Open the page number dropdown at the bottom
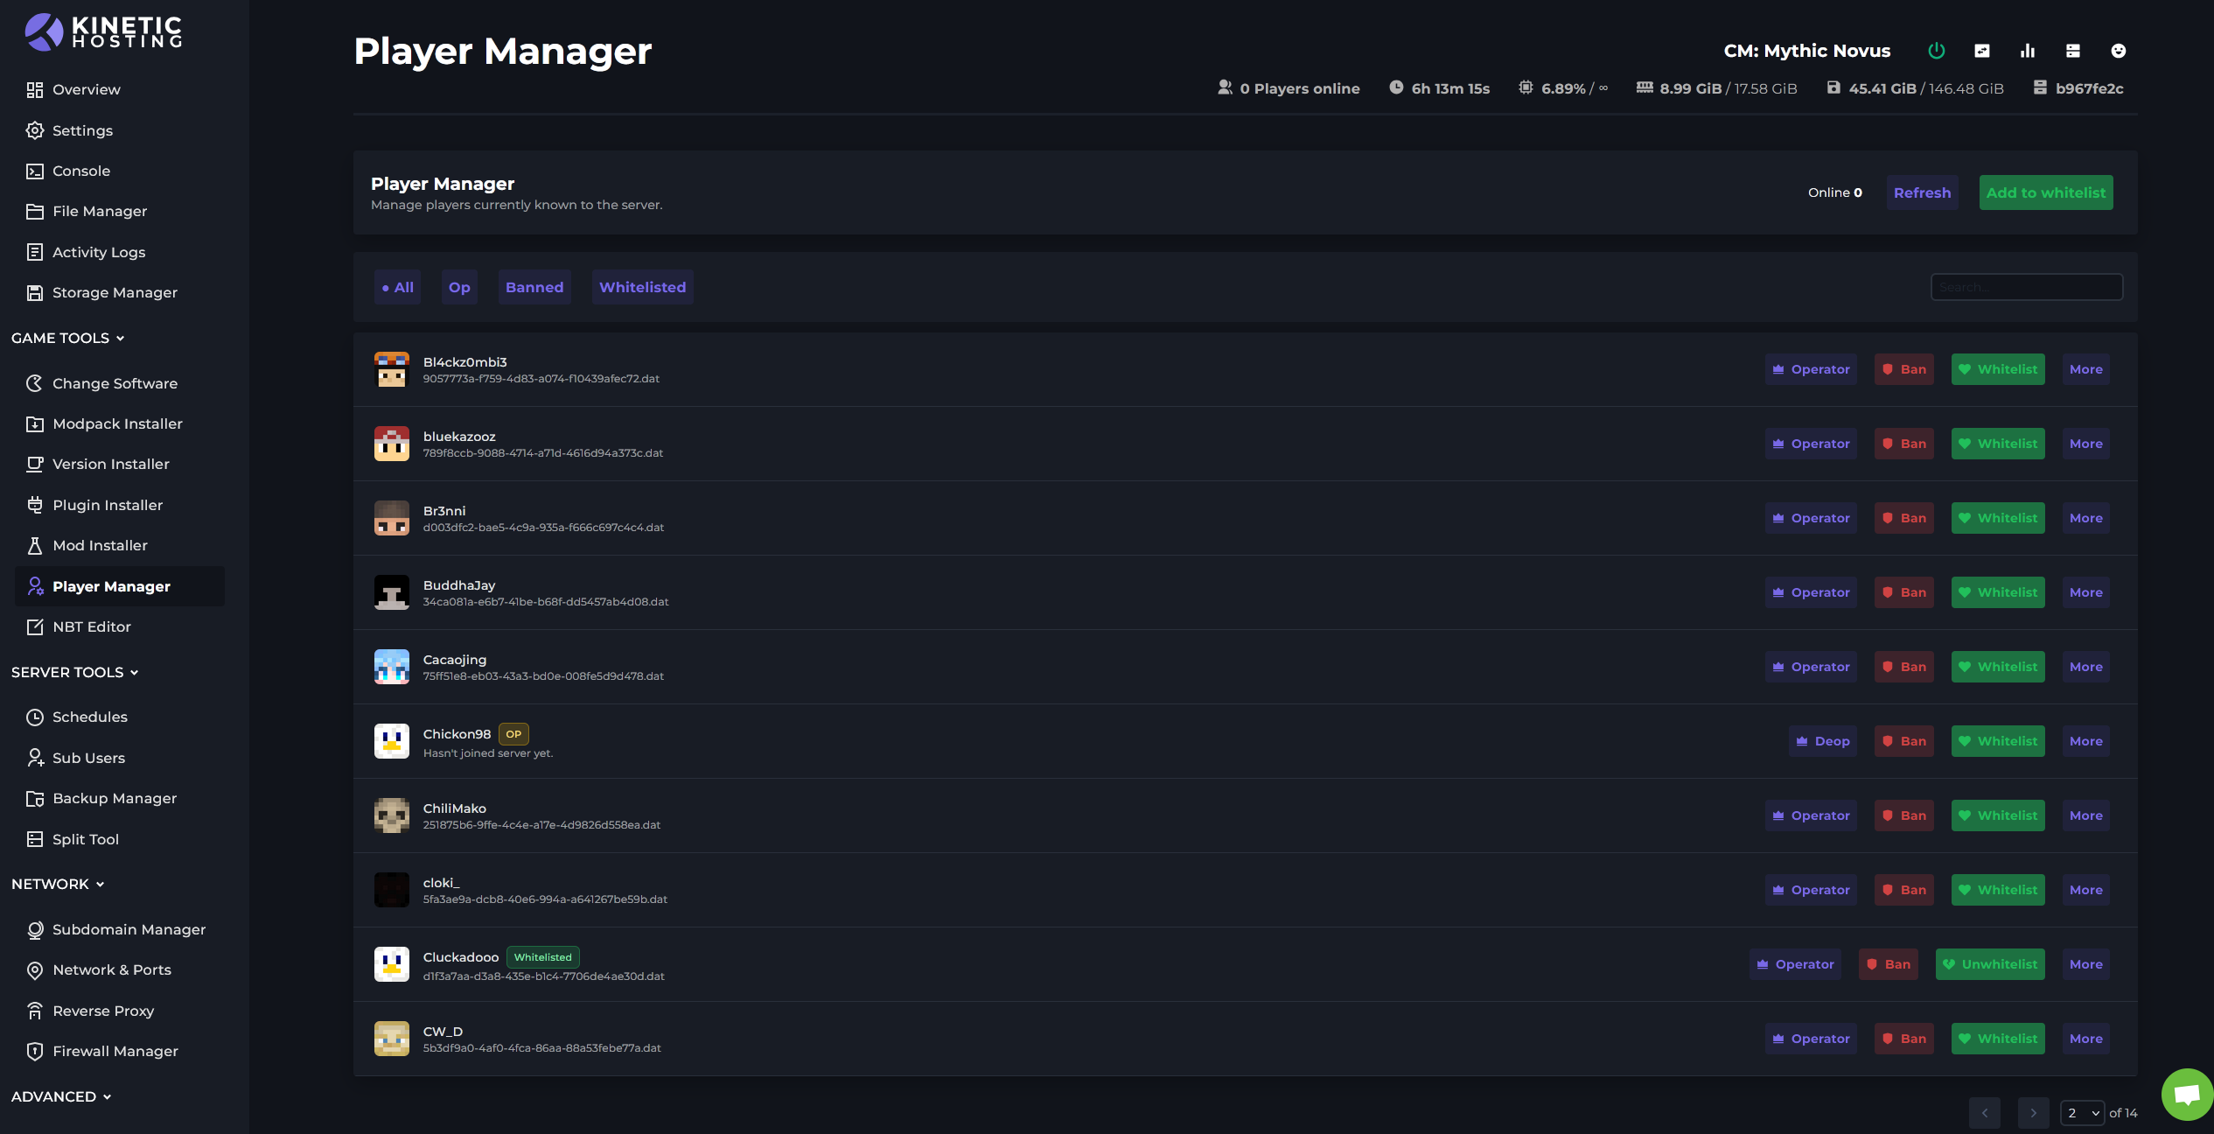The width and height of the screenshot is (2214, 1134). (x=2083, y=1113)
